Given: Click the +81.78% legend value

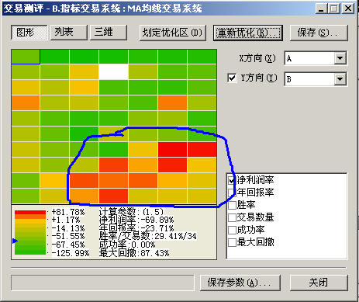Looking at the screenshot, I should (x=68, y=212).
